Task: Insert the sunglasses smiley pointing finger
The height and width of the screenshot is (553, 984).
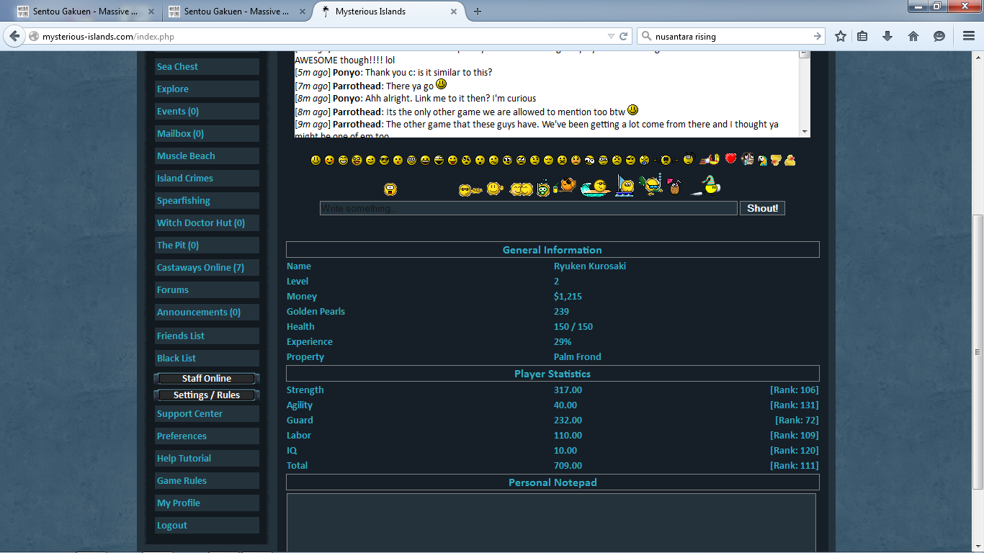Action: pos(470,190)
